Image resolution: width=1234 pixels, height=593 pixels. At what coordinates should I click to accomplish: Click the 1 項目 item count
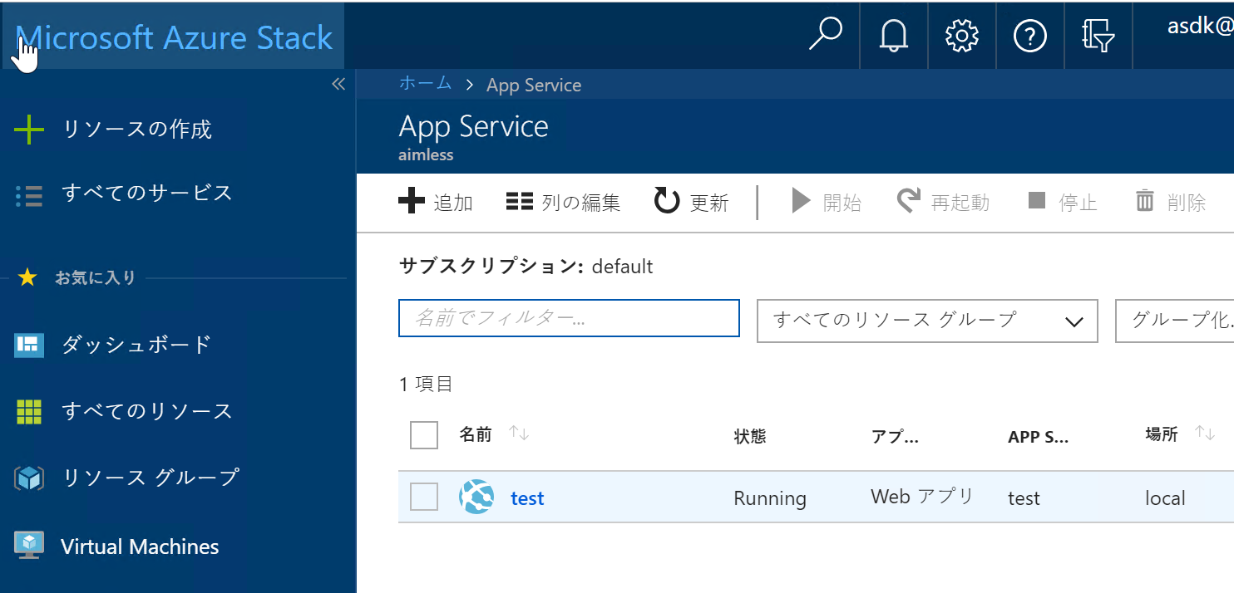click(x=426, y=384)
